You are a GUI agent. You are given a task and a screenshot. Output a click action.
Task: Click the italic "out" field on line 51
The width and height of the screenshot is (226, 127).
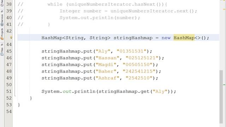pyautogui.click(x=67, y=91)
